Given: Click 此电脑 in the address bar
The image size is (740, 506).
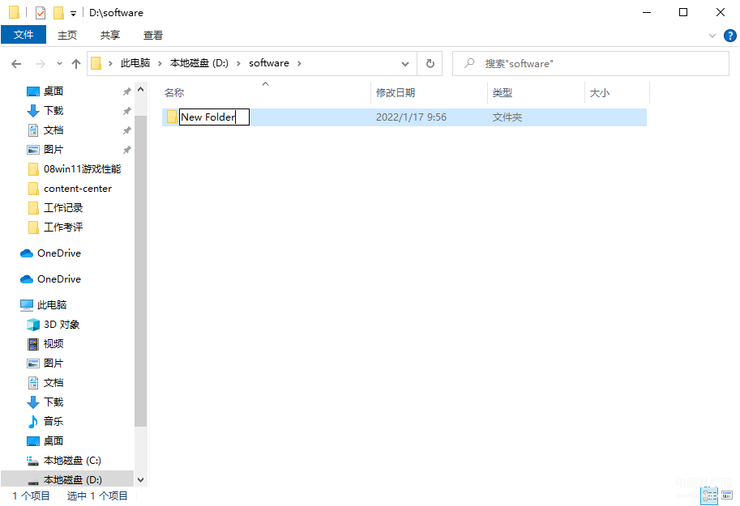Looking at the screenshot, I should pyautogui.click(x=135, y=63).
